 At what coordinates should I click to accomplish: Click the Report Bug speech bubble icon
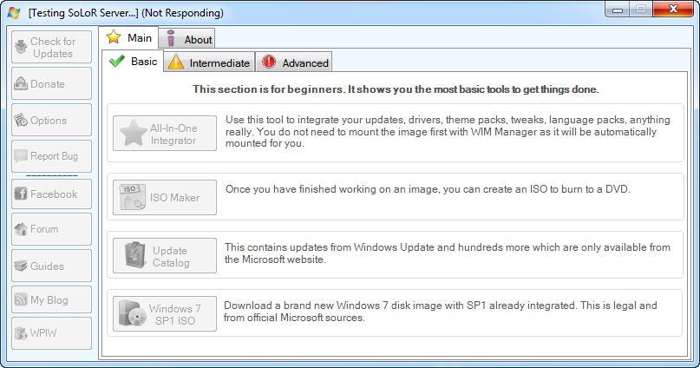click(21, 156)
